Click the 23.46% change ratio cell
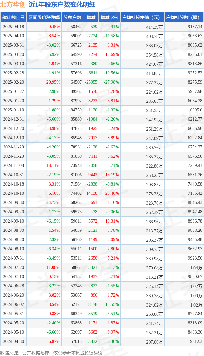The height and width of the screenshot is (356, 204). 112,193
